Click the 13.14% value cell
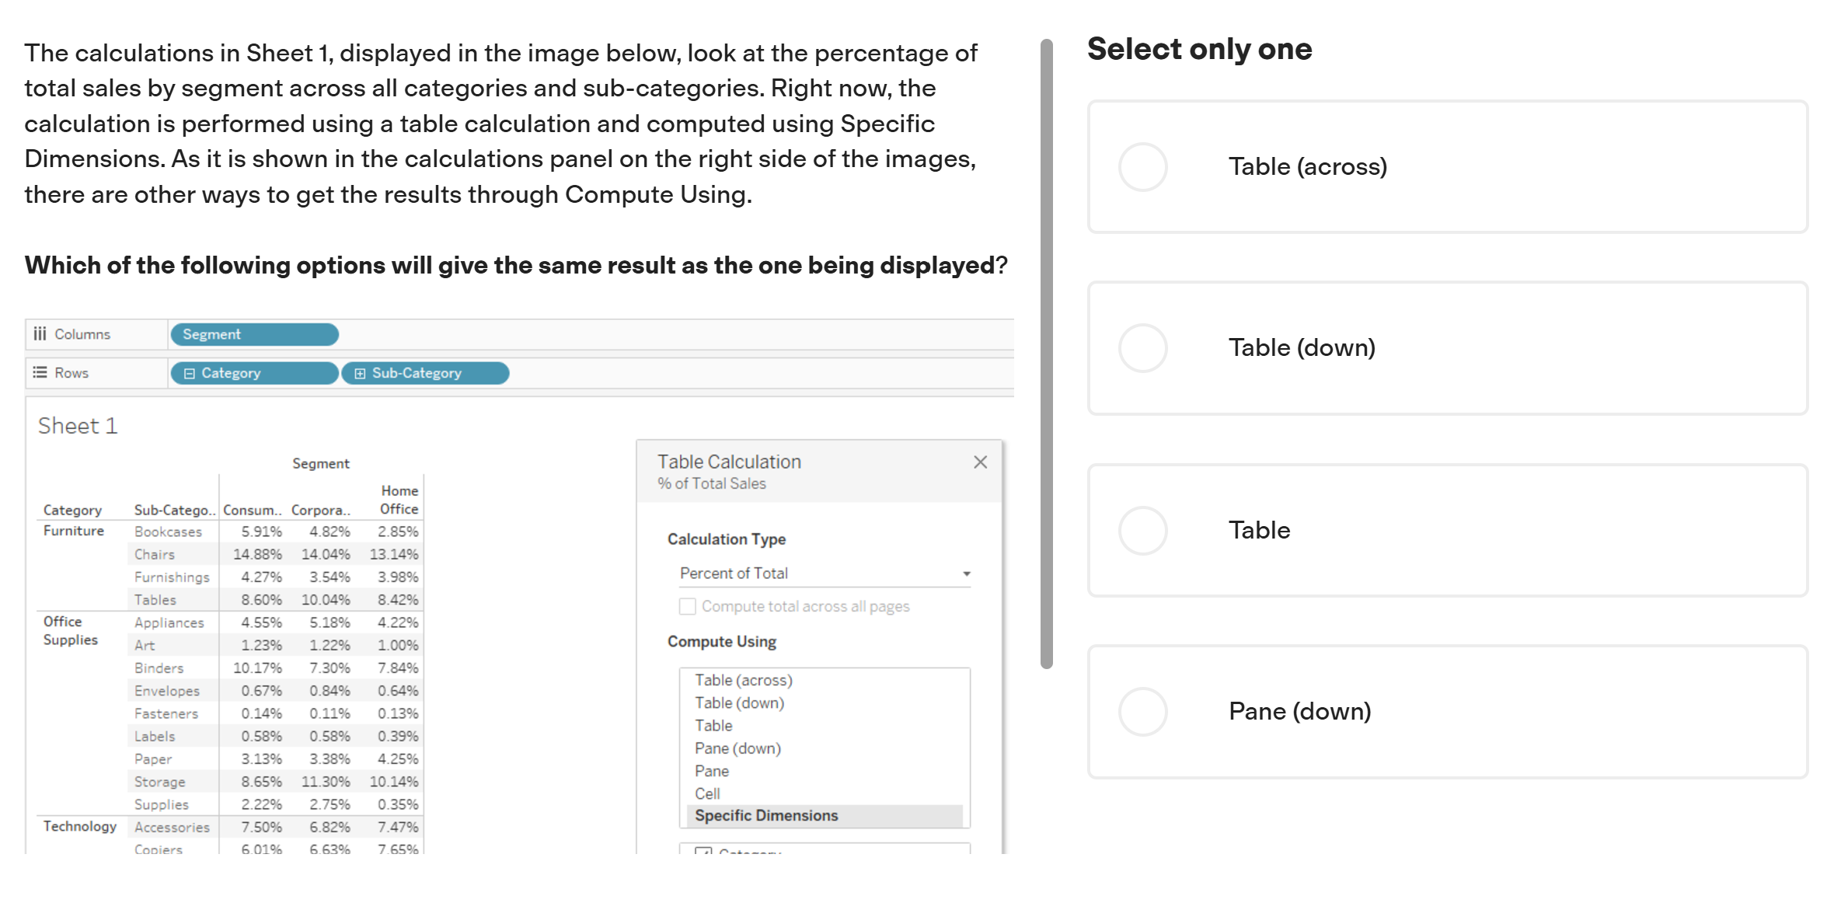 click(394, 554)
